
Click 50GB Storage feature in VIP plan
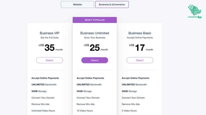click(39, 91)
